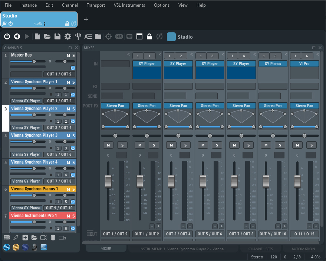The height and width of the screenshot is (261, 326).
Task: Toggle power button on Vienna Synchron Player 3
Action: coord(73,148)
